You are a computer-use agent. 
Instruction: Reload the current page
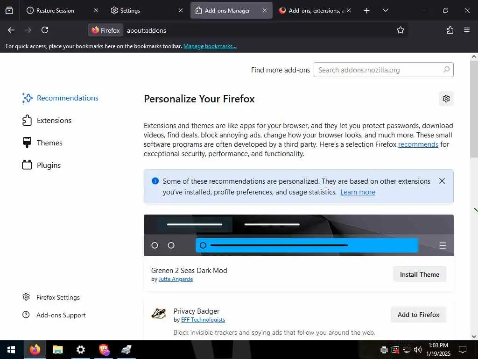click(x=45, y=30)
